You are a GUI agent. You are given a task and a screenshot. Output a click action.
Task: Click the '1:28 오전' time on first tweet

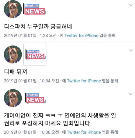[48, 36]
